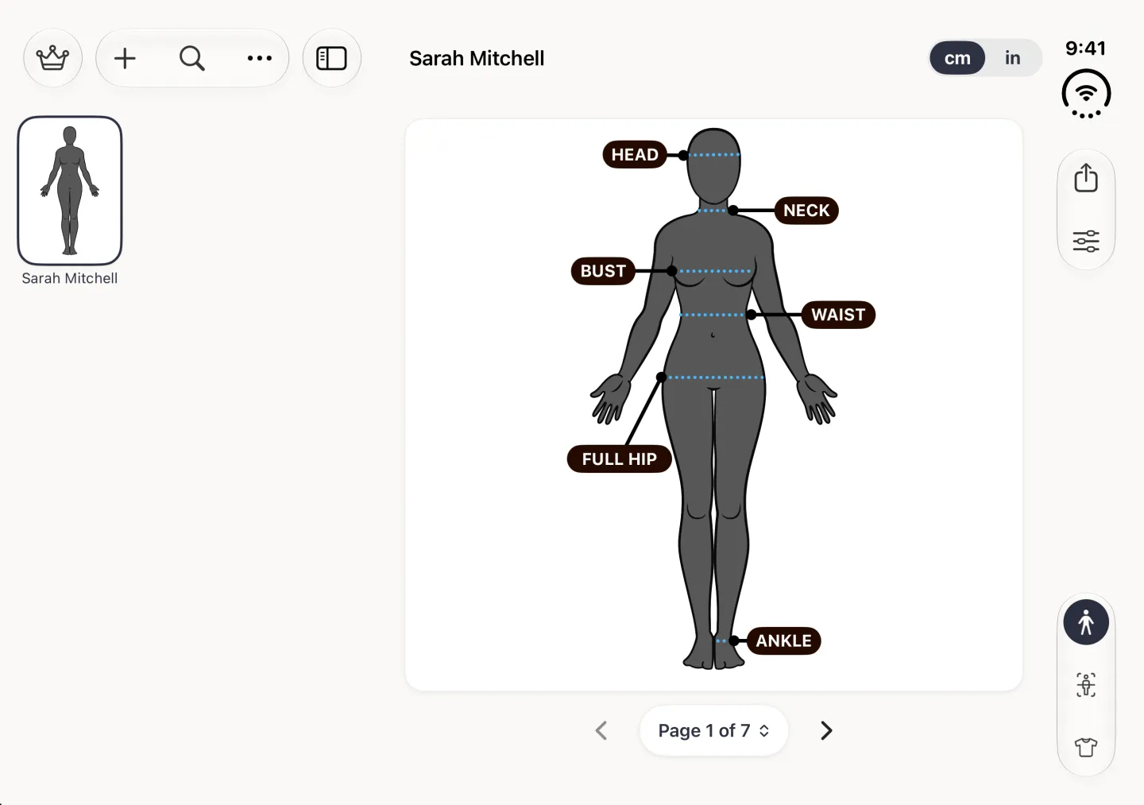Select the FULL HIP measurement label
This screenshot has width=1144, height=805.
619,459
